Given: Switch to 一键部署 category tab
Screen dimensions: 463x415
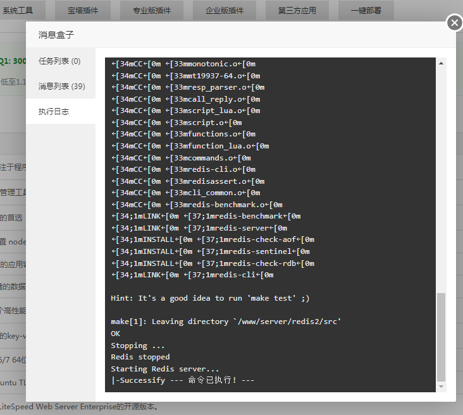Looking at the screenshot, I should pos(366,10).
